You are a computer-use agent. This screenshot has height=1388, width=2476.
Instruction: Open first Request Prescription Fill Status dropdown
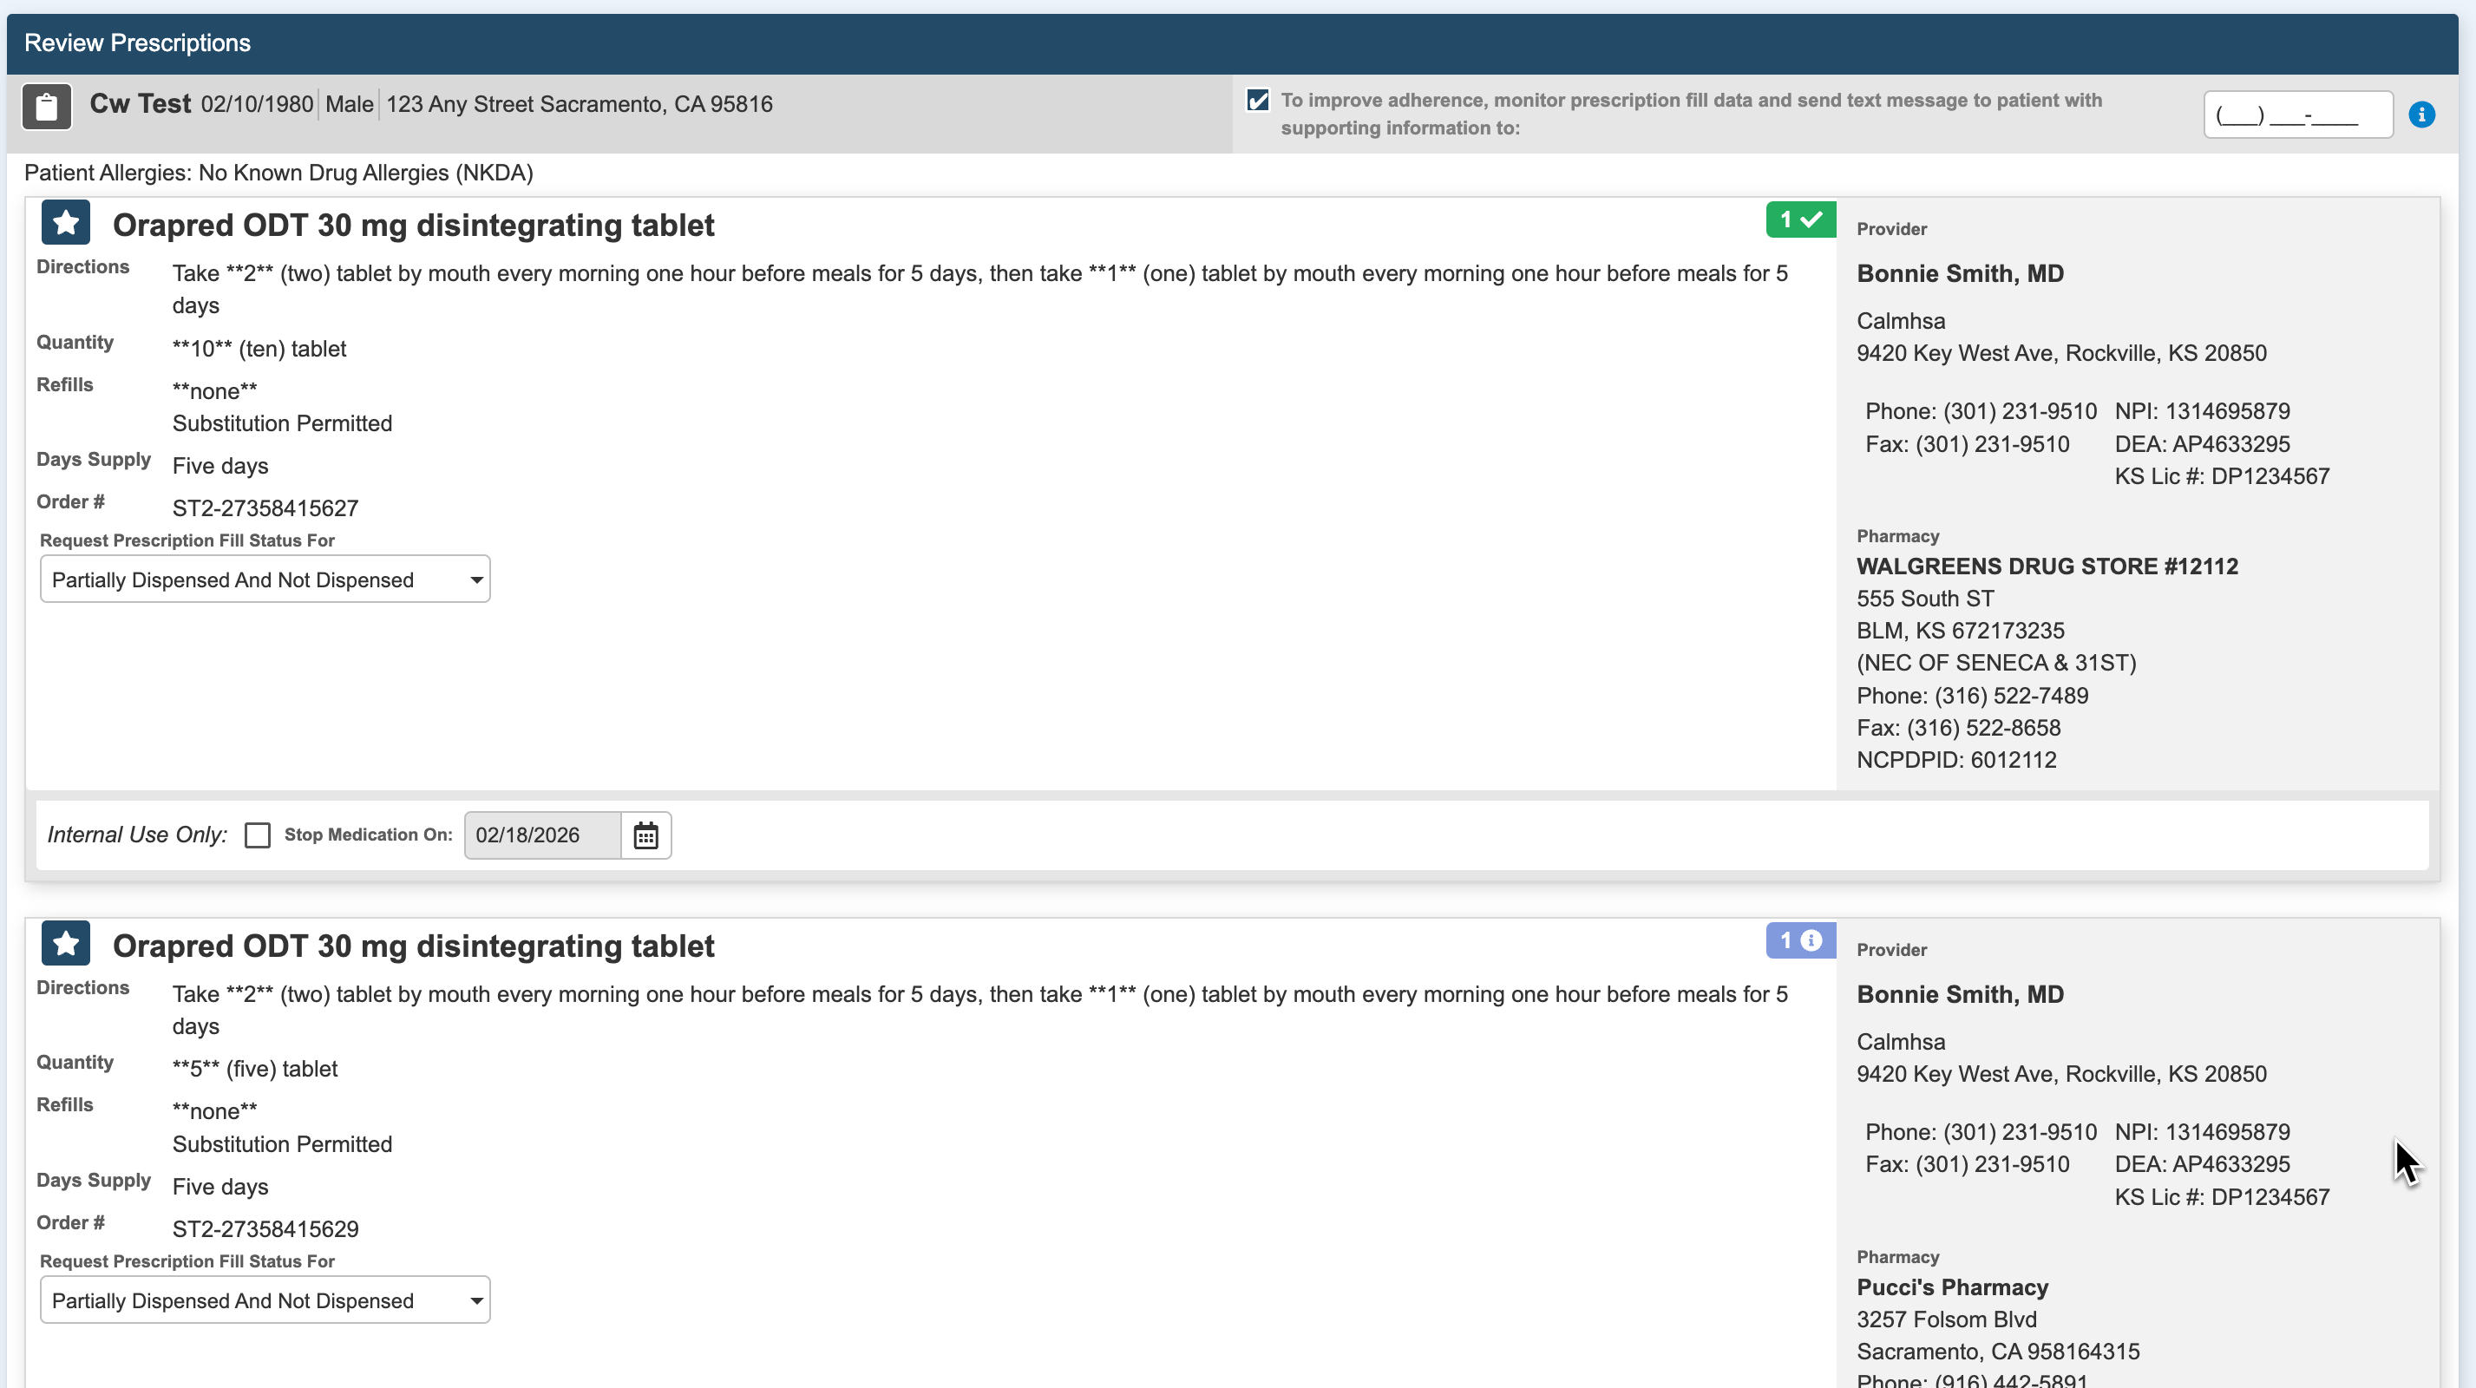(265, 579)
